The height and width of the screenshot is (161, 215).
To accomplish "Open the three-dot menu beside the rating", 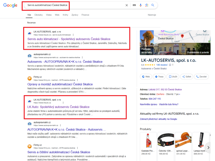I will (173, 65).
